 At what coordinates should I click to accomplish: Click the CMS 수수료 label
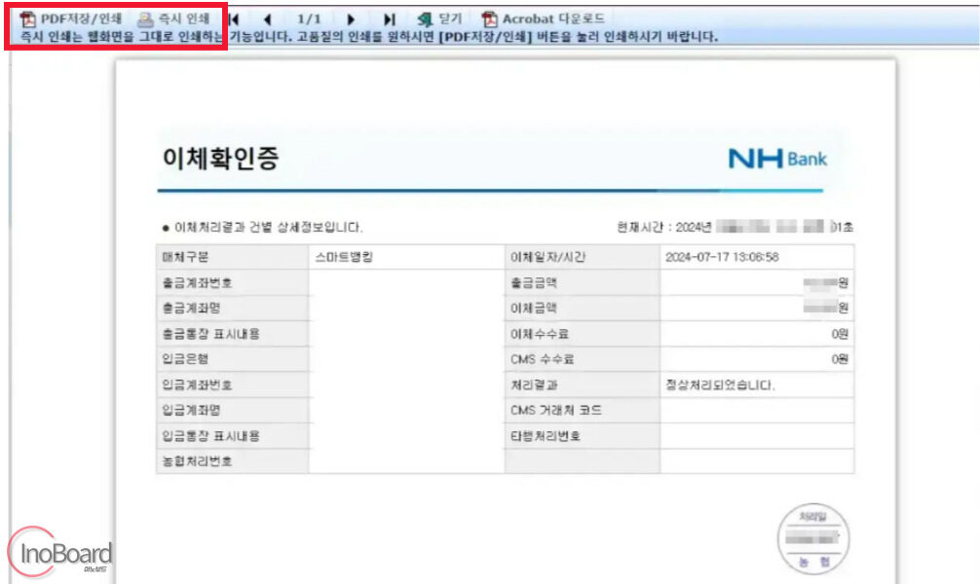pos(542,359)
